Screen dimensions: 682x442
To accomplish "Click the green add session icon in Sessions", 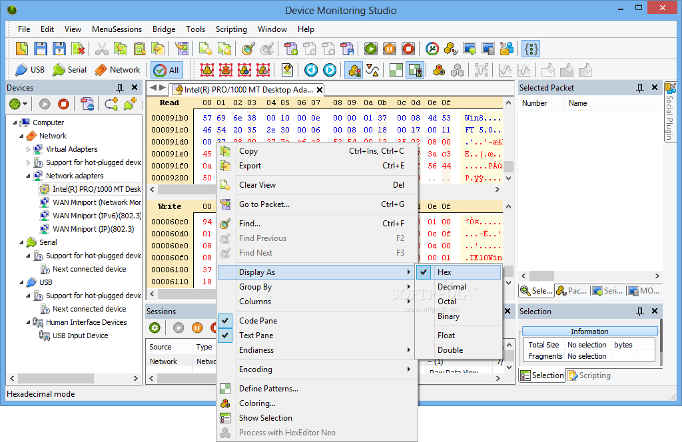I will pyautogui.click(x=155, y=328).
